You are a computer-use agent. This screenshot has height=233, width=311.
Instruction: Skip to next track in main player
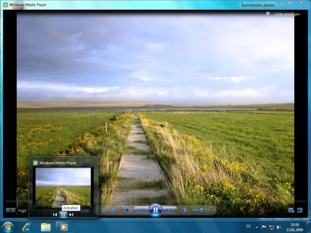pyautogui.click(x=170, y=210)
